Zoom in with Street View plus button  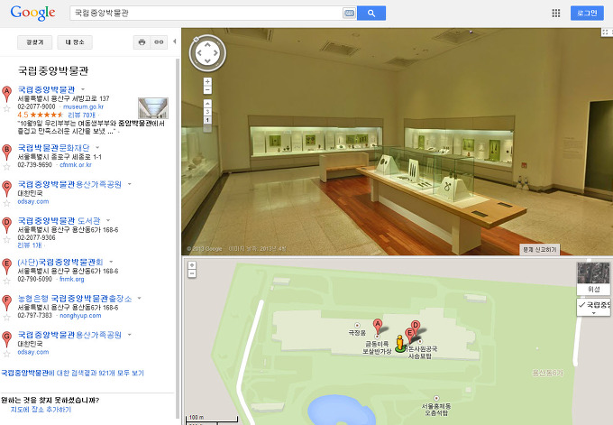point(207,81)
